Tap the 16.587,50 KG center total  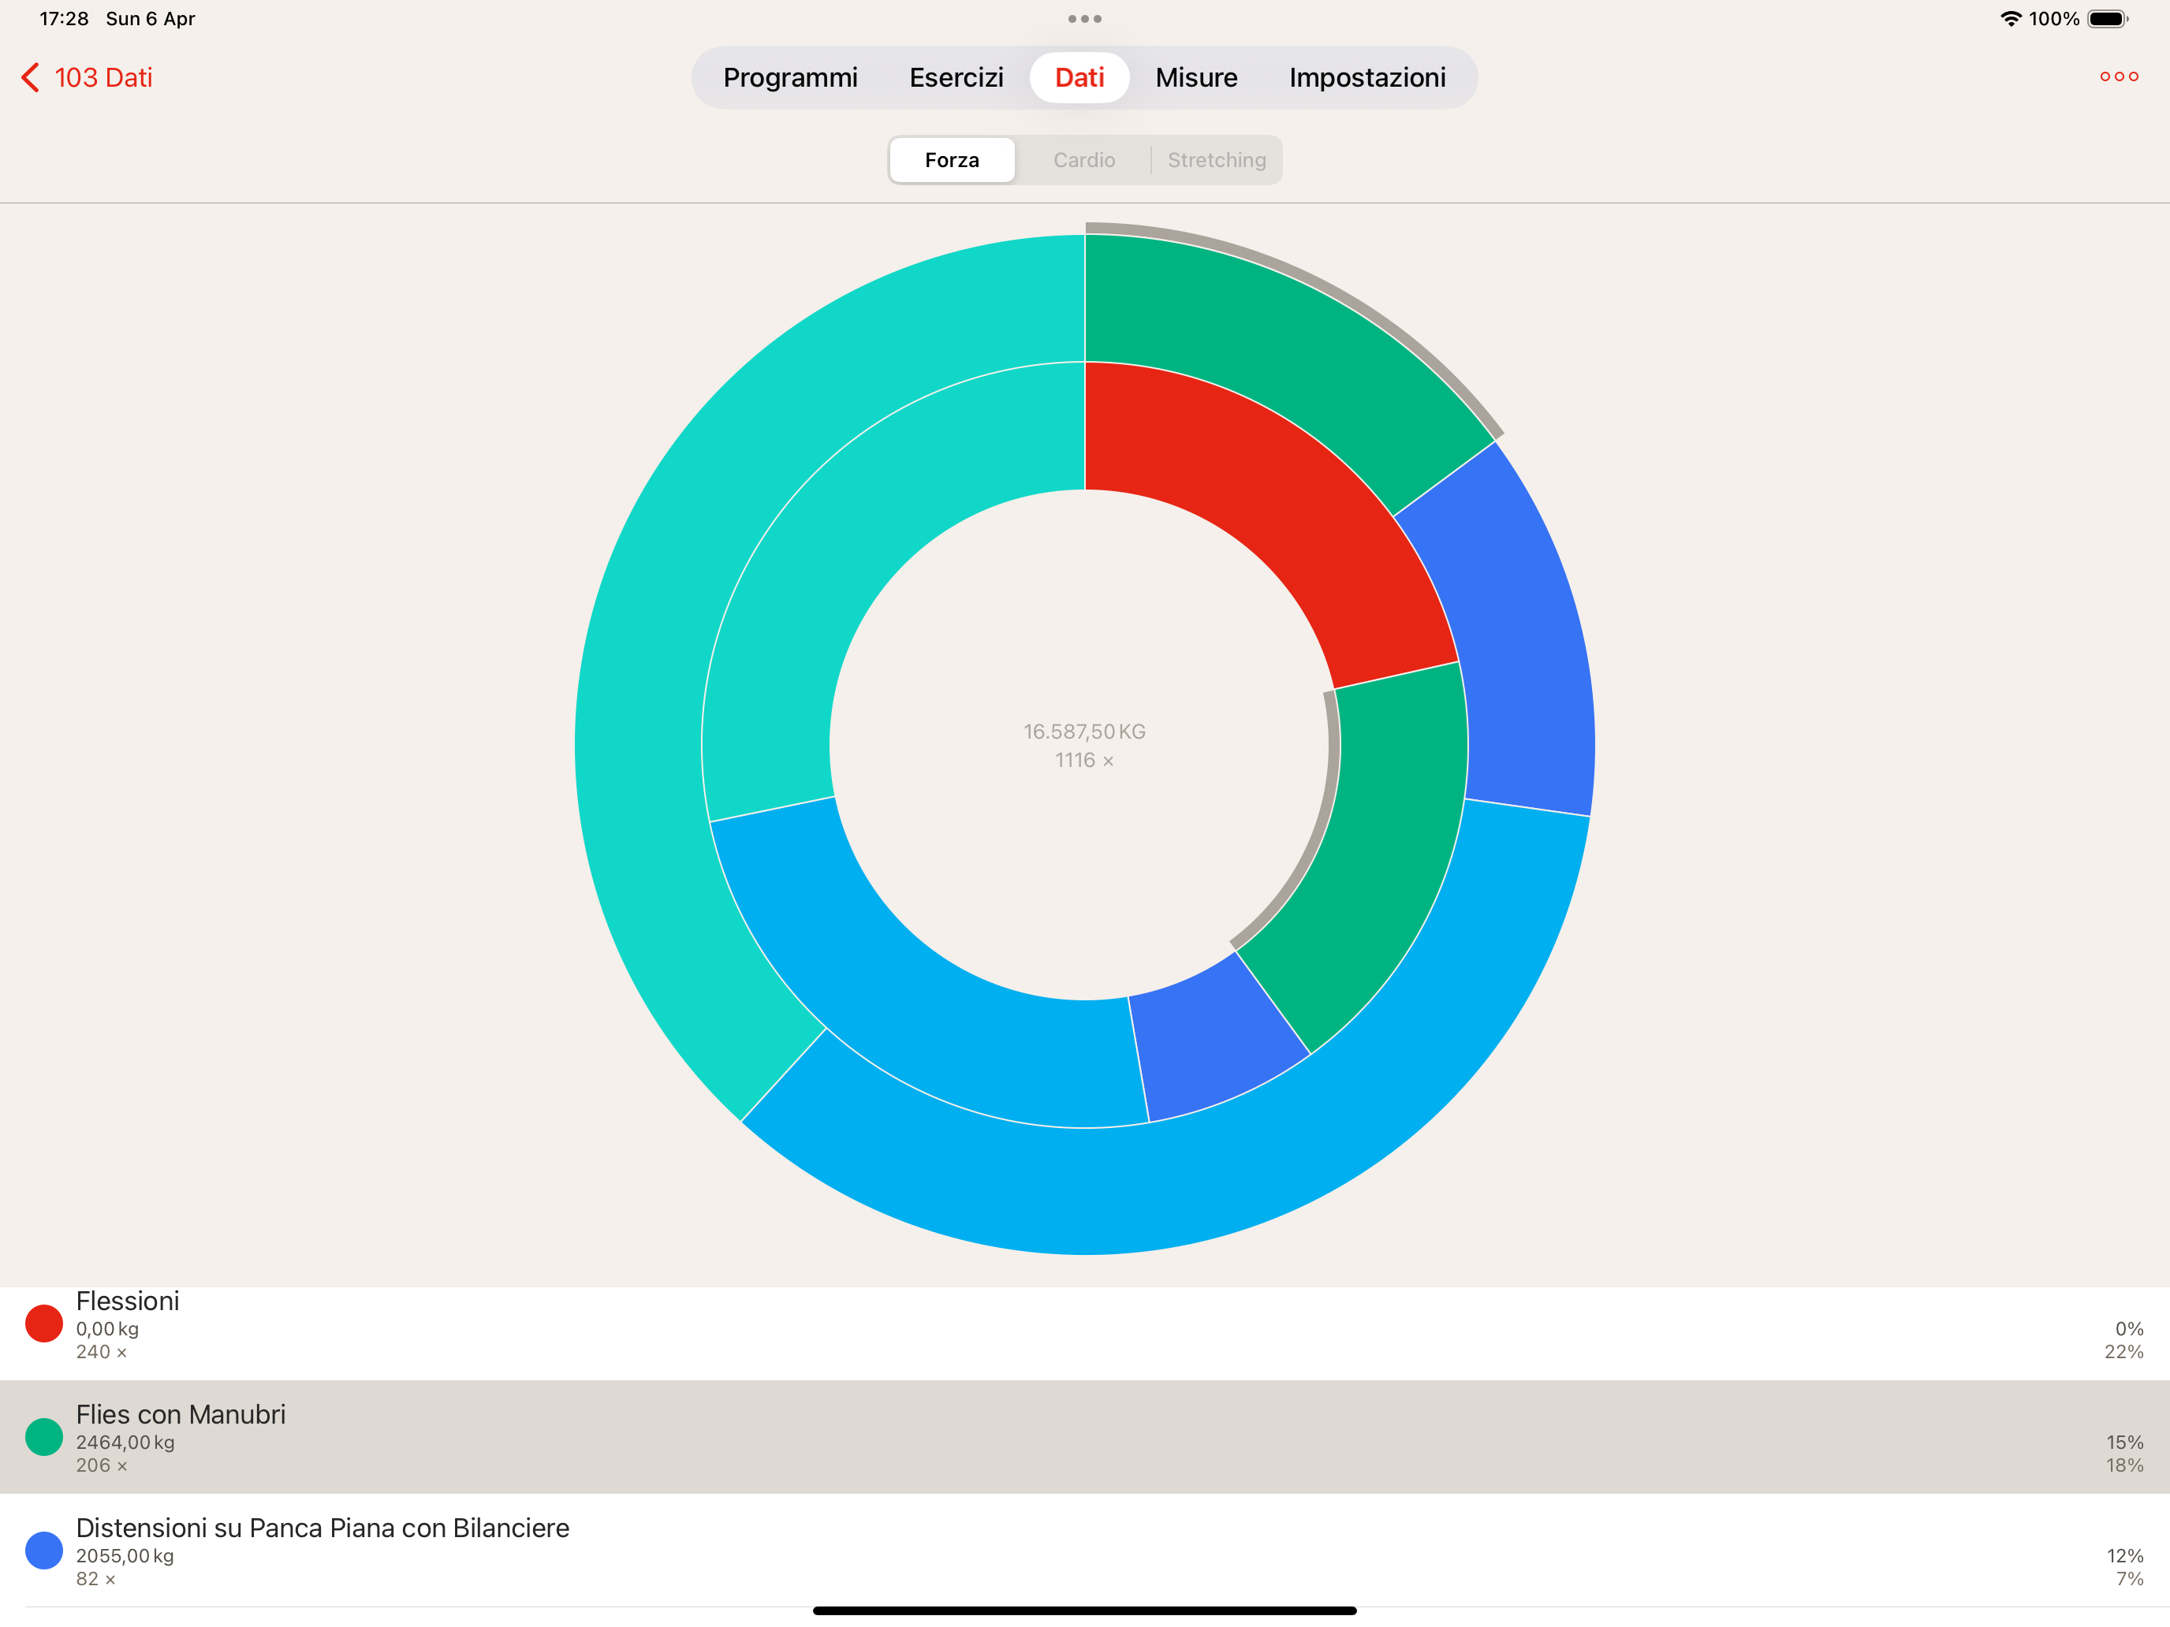click(x=1084, y=732)
